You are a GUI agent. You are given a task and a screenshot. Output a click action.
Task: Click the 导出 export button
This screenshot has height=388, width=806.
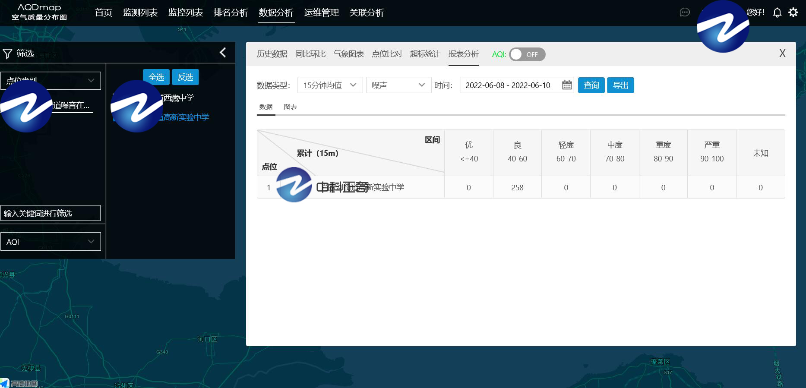coord(620,85)
